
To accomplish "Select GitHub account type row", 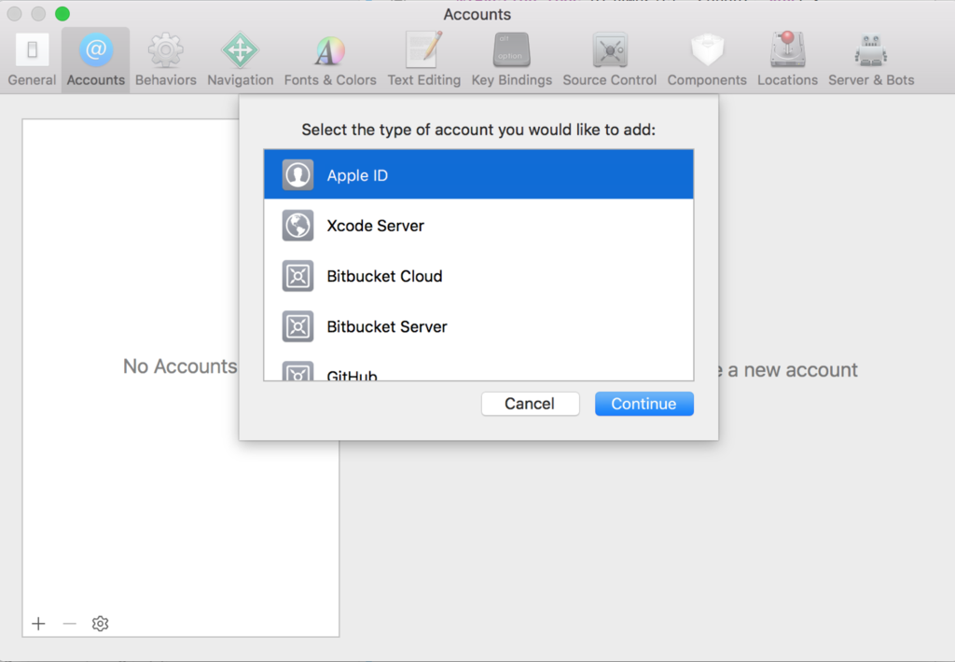I will click(478, 366).
